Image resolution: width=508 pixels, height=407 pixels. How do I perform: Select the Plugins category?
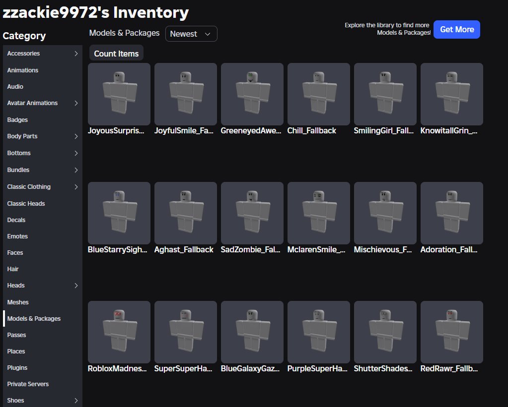42,367
